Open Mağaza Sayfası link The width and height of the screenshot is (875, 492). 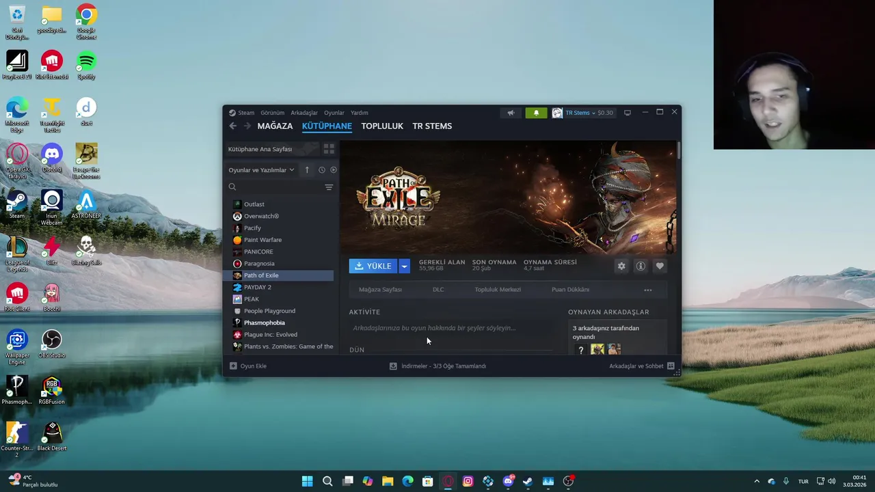[x=380, y=290]
